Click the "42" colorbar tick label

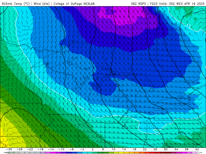pyautogui.click(x=197, y=149)
